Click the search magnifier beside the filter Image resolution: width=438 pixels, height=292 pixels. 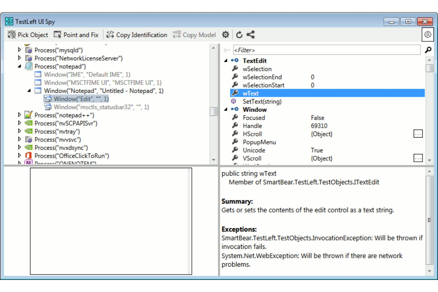point(428,50)
